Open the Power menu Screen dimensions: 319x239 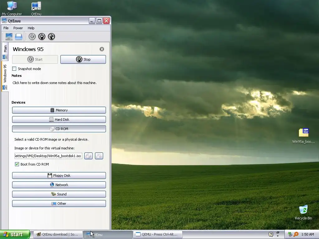pos(18,28)
